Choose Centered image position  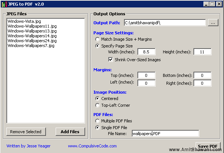coord(98,99)
